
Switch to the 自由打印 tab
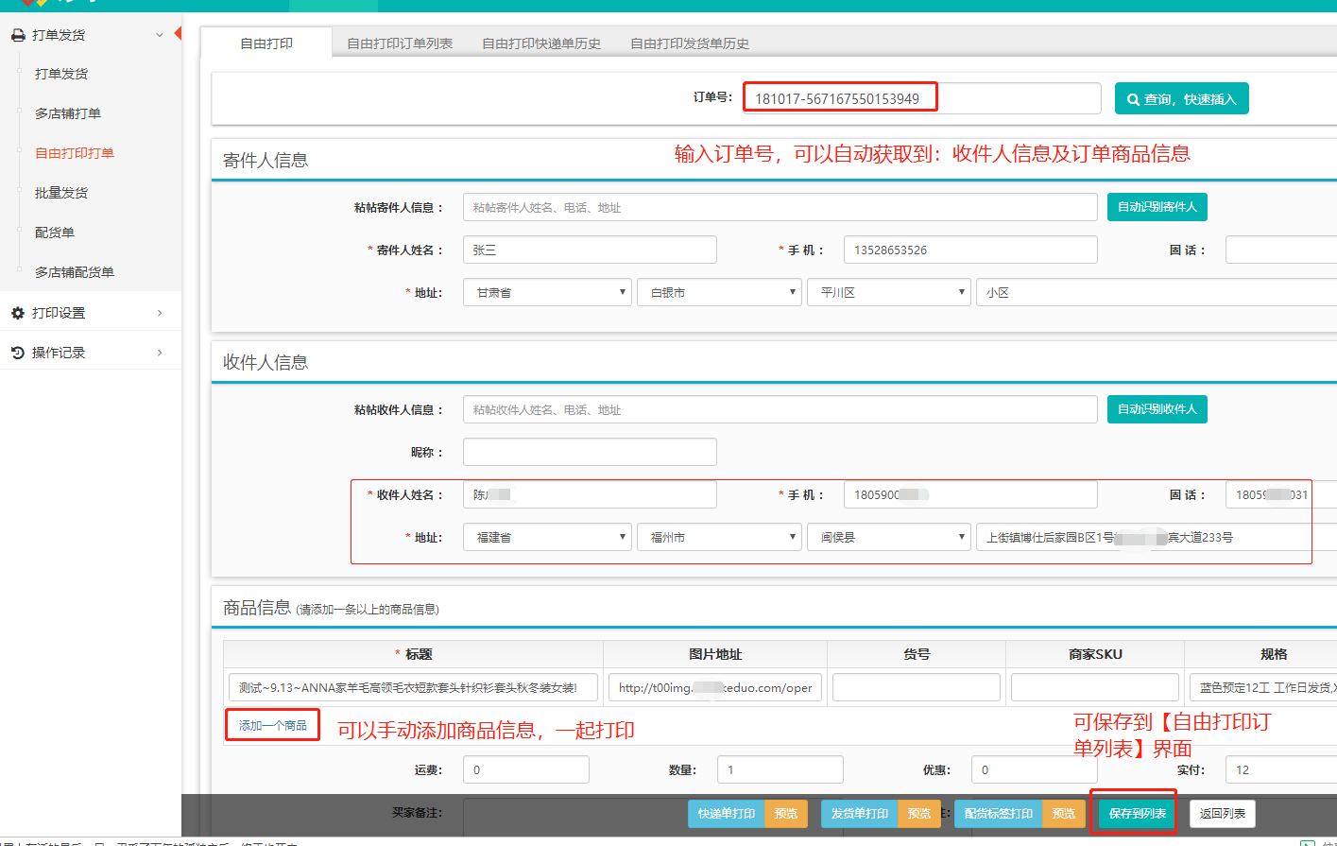point(266,43)
